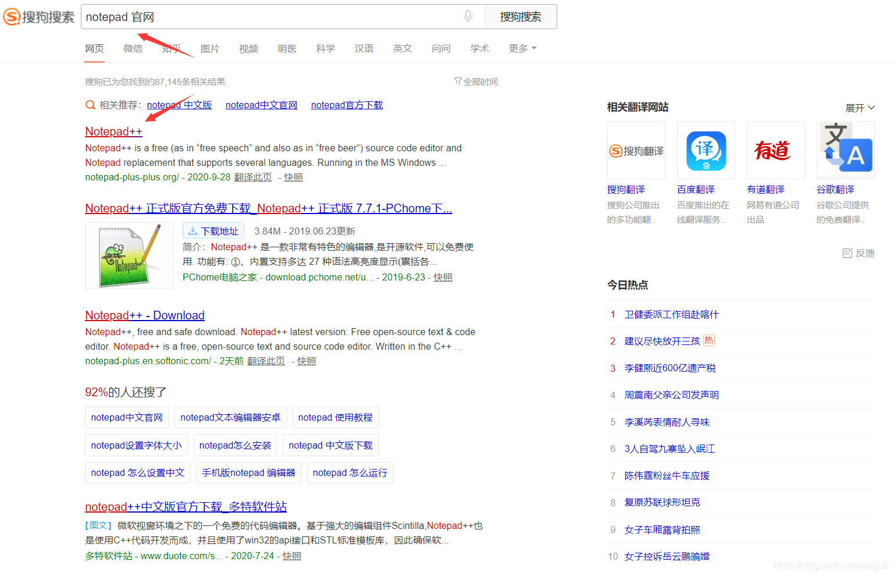Open hot topic 陈伟霆粉丝牛车应援
The height and width of the screenshot is (576, 894).
click(667, 476)
